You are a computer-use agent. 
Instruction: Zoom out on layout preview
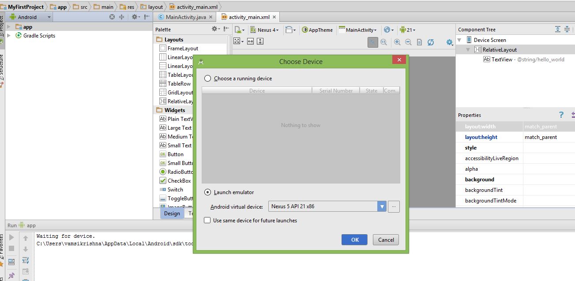point(408,42)
